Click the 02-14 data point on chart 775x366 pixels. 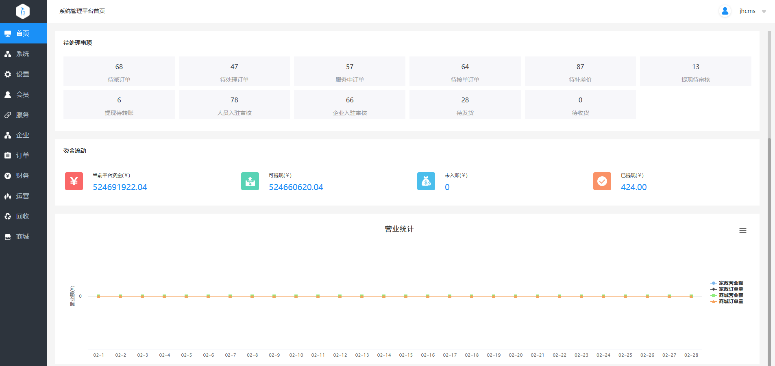(384, 296)
